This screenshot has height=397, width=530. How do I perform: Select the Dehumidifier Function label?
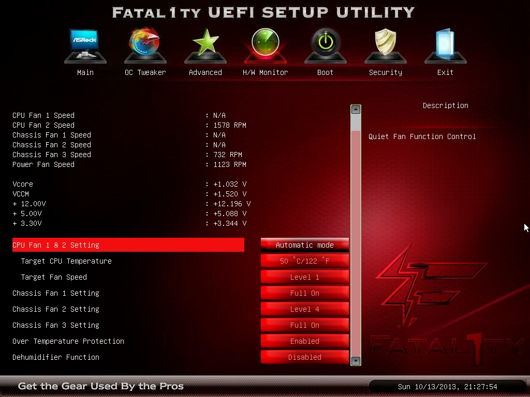click(x=56, y=357)
